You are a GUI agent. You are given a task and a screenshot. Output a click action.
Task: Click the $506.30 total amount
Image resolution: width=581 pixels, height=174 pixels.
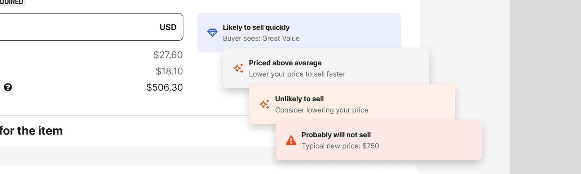tap(164, 87)
